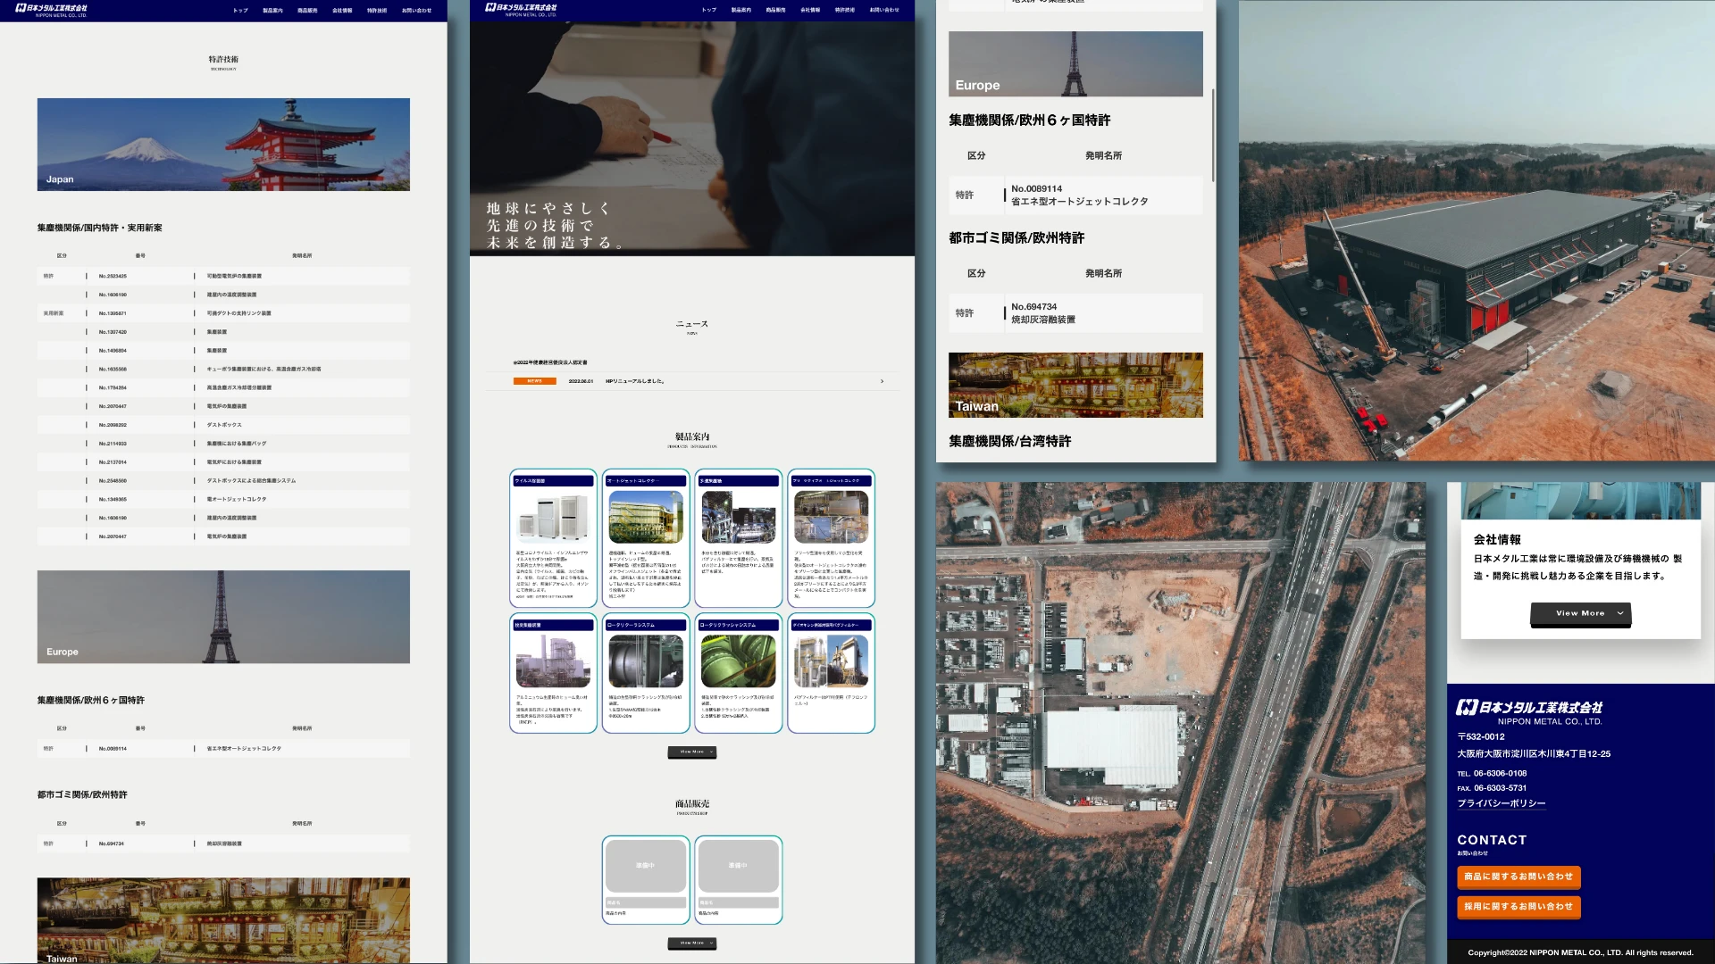Click the 集塵機関係/台湾特許 heading in mobile view

(x=1010, y=441)
